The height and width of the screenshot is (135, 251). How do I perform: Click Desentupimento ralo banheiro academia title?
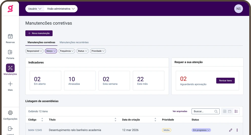(75, 130)
